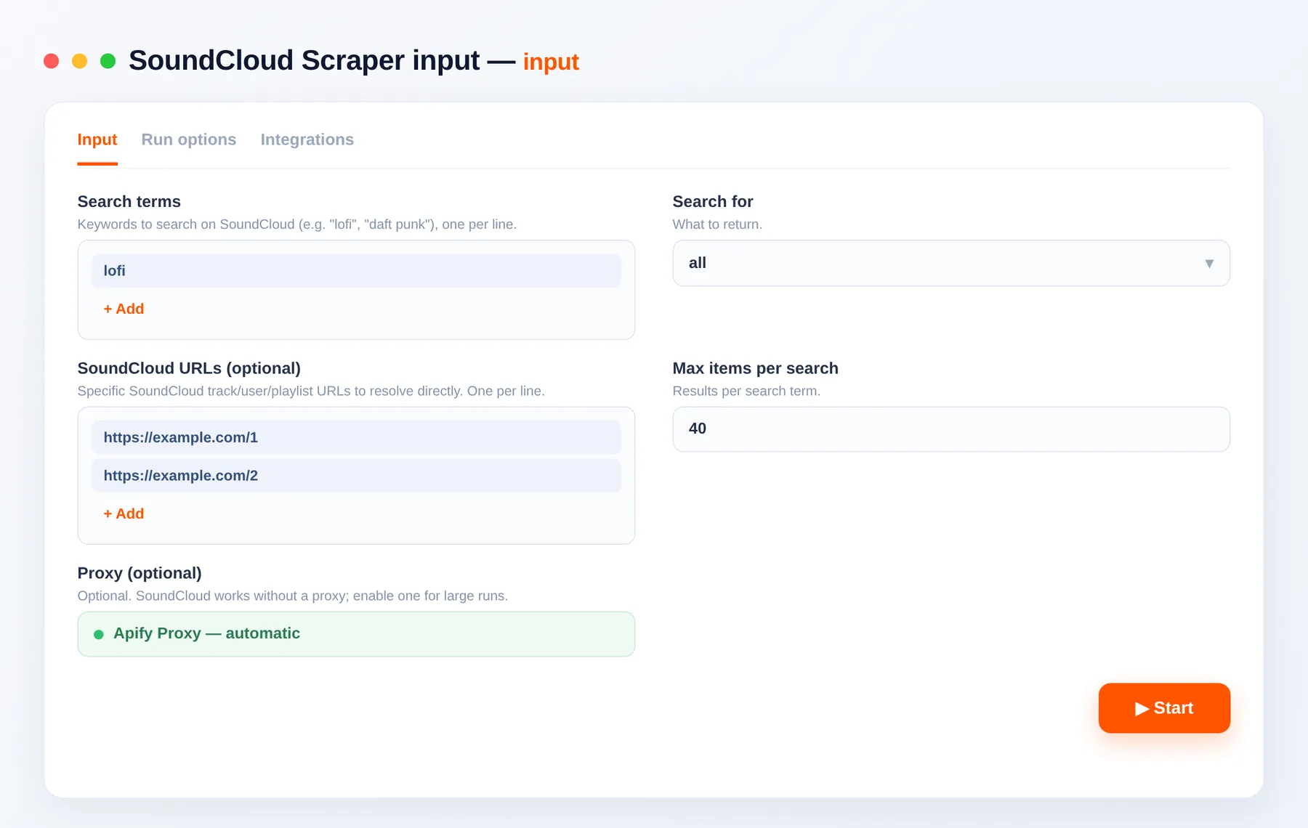This screenshot has height=828, width=1308.
Task: Select the 'lofi' search term entry
Action: [356, 271]
